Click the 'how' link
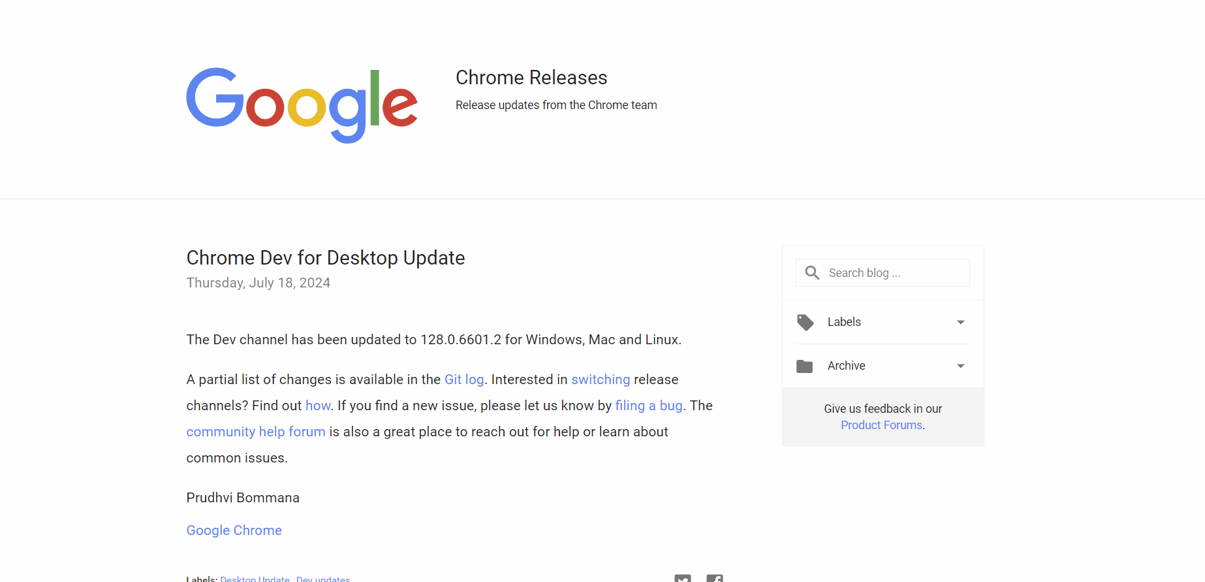 click(318, 406)
